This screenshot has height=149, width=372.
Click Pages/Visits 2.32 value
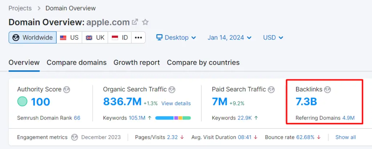[x=172, y=137]
